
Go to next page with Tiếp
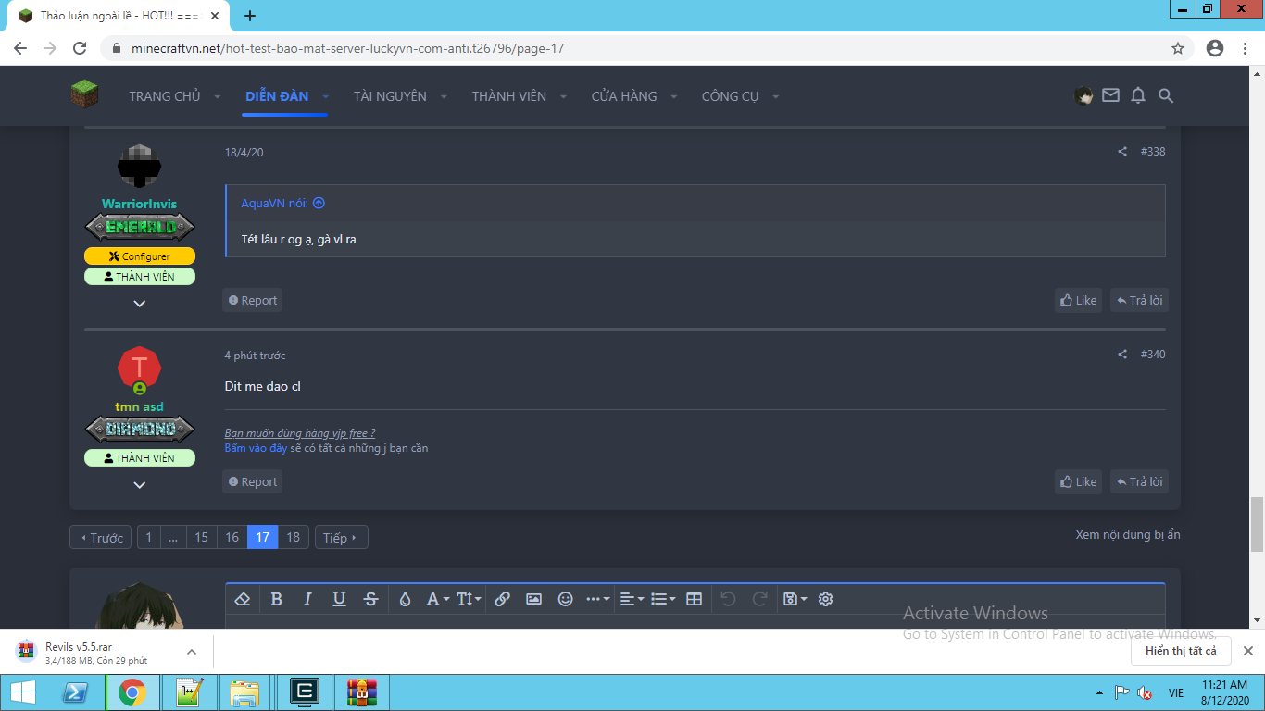point(341,538)
